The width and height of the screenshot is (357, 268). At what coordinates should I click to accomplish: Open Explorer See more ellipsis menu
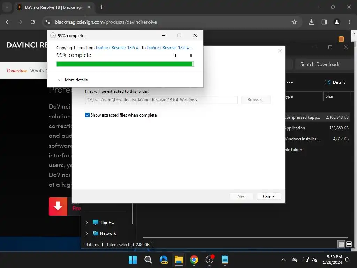pos(290,82)
